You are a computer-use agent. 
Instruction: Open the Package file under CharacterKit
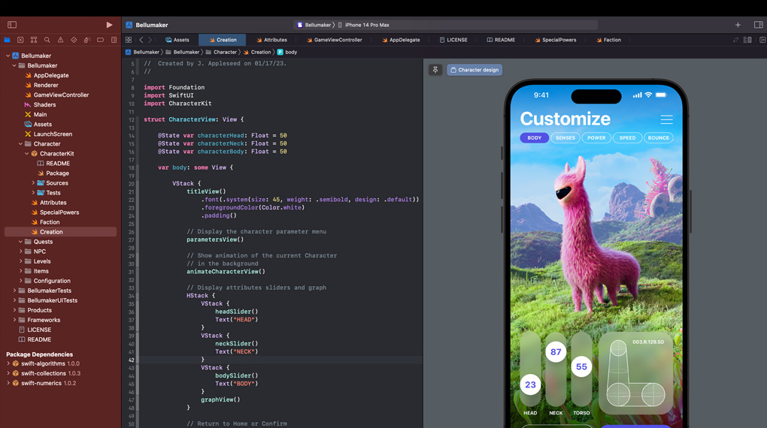coord(53,173)
